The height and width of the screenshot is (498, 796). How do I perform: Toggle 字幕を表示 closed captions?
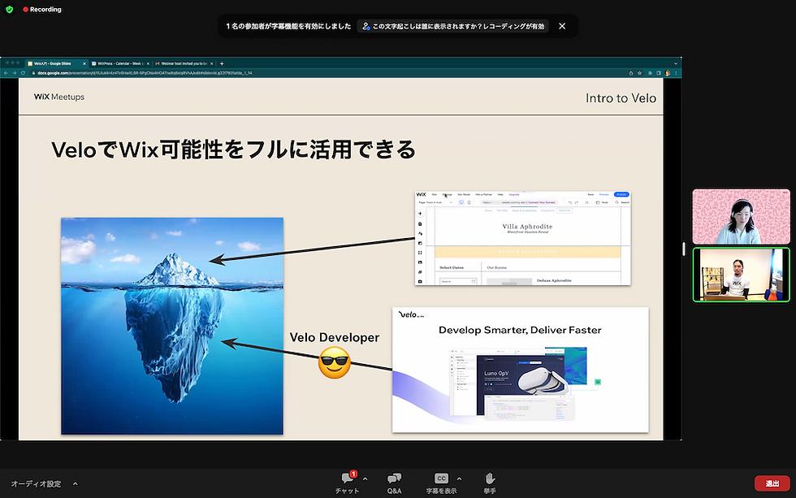coord(441,483)
